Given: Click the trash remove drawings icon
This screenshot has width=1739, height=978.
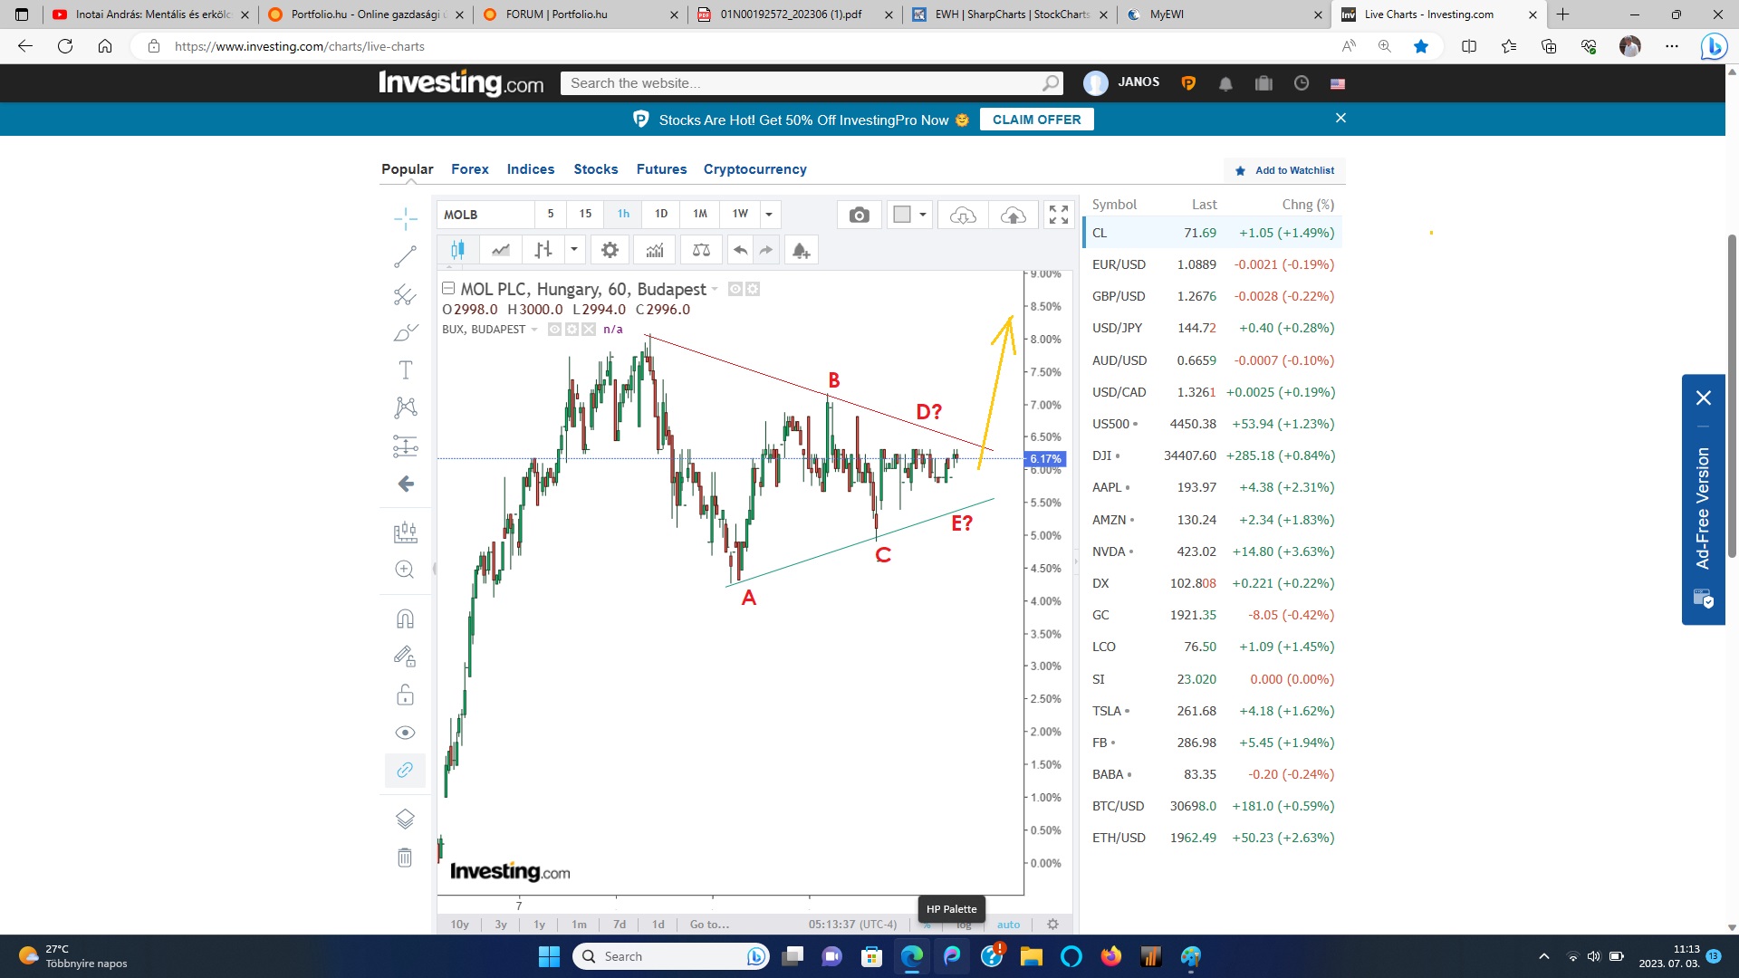Looking at the screenshot, I should 405,857.
